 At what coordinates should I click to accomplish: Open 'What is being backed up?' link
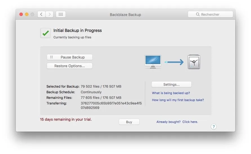click(171, 93)
